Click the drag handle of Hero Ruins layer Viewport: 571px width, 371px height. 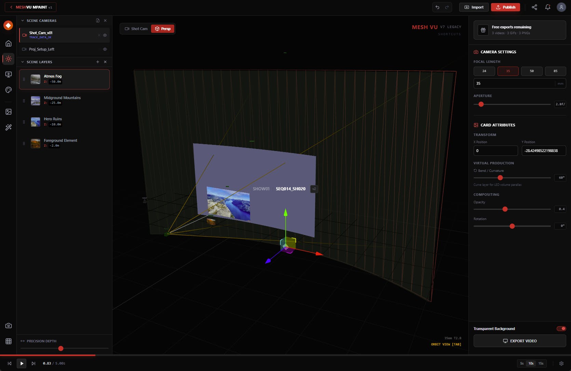tap(24, 122)
